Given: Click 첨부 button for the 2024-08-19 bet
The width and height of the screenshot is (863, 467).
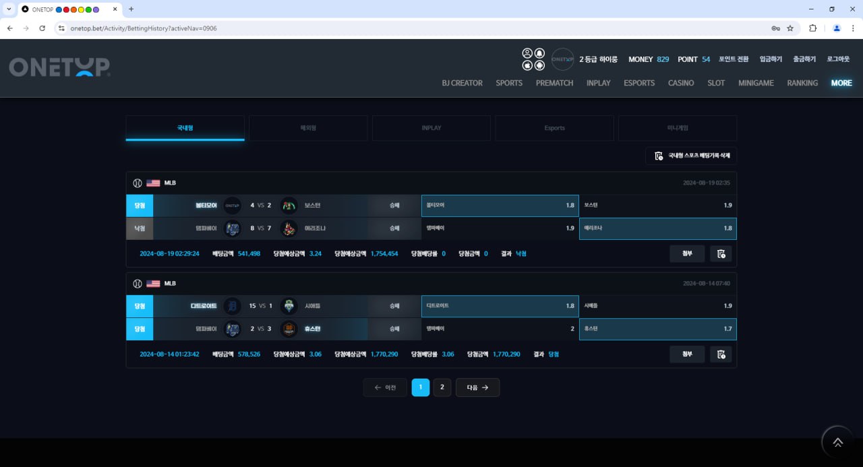Looking at the screenshot, I should [687, 254].
